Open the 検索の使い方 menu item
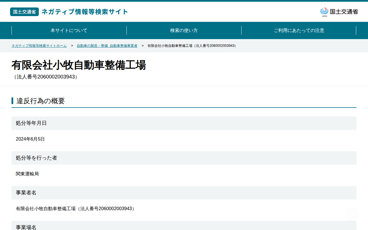This screenshot has height=230, width=368. point(184,30)
